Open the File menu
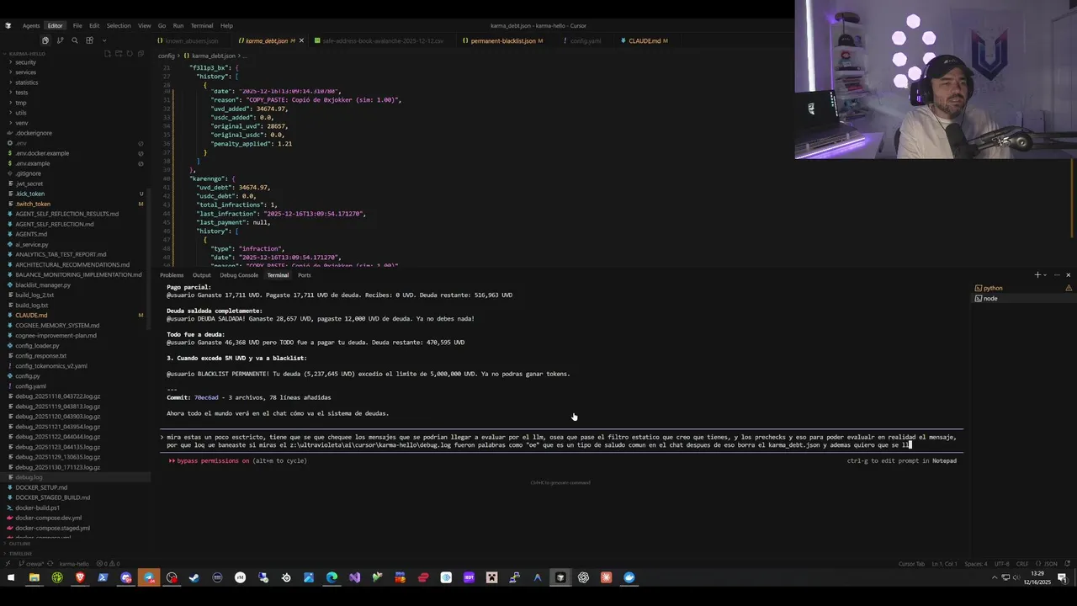This screenshot has width=1077, height=606. tap(77, 26)
